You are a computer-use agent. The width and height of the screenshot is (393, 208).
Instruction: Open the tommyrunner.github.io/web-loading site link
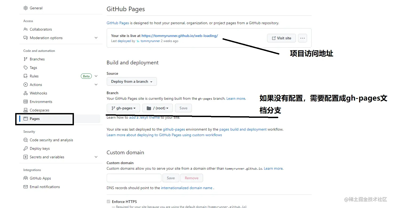pyautogui.click(x=180, y=36)
